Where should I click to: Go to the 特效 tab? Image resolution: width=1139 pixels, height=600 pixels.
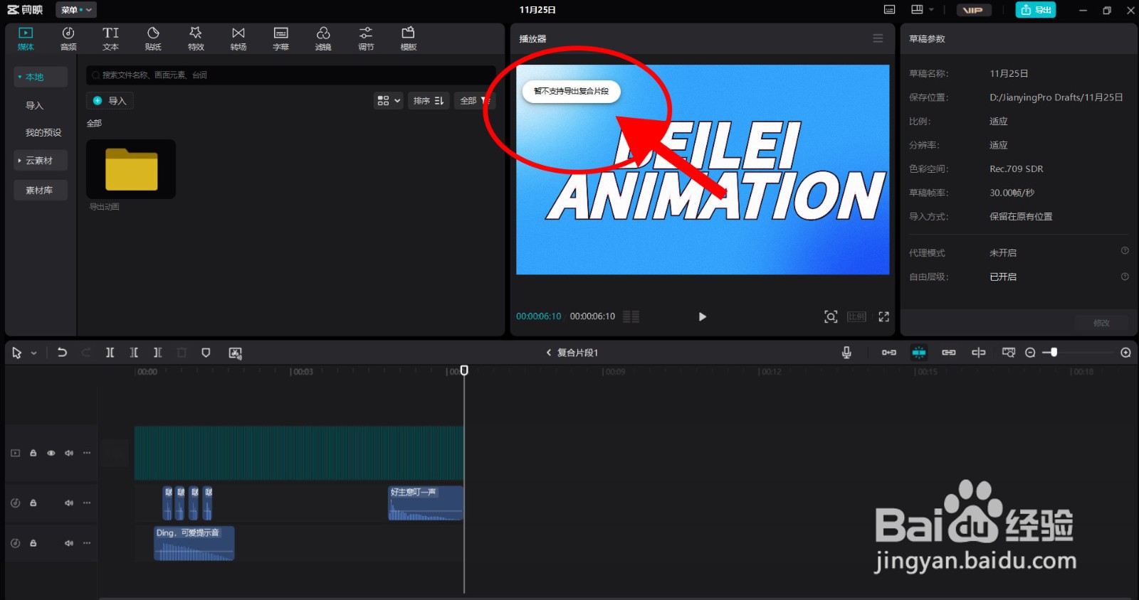[196, 38]
